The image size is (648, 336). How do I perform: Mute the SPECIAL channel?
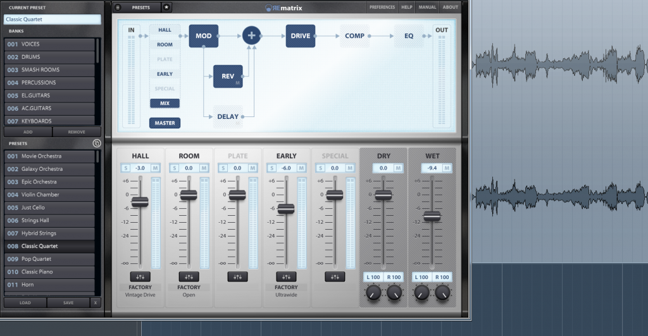(350, 168)
